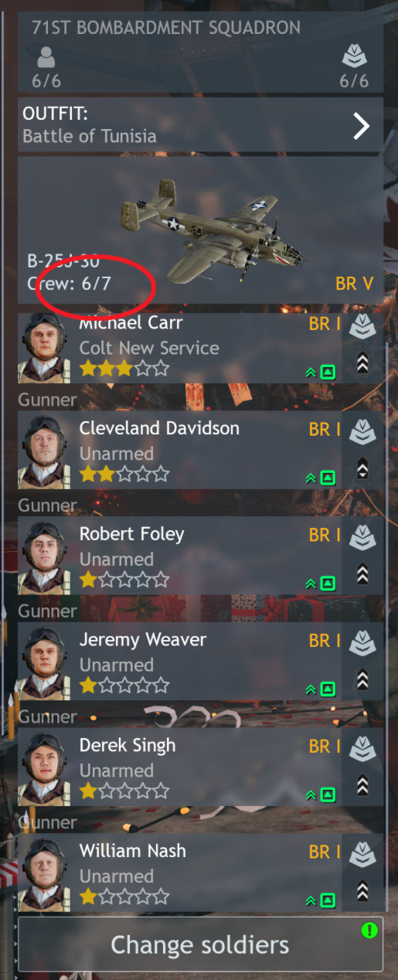Click the squad class cap icon near 6/6
The height and width of the screenshot is (980, 398).
[x=355, y=58]
